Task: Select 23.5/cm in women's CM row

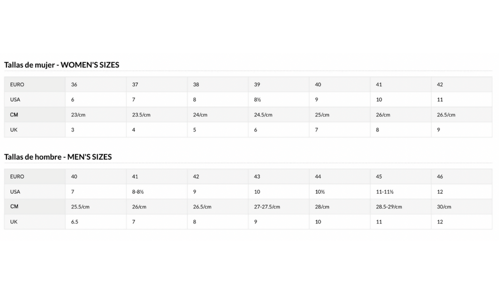Action: [141, 115]
